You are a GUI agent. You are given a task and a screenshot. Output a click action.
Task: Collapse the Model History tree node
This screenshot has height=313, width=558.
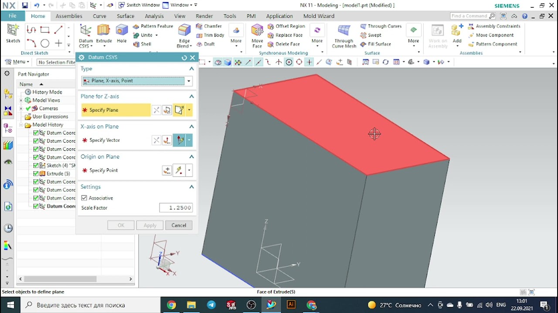click(21, 125)
